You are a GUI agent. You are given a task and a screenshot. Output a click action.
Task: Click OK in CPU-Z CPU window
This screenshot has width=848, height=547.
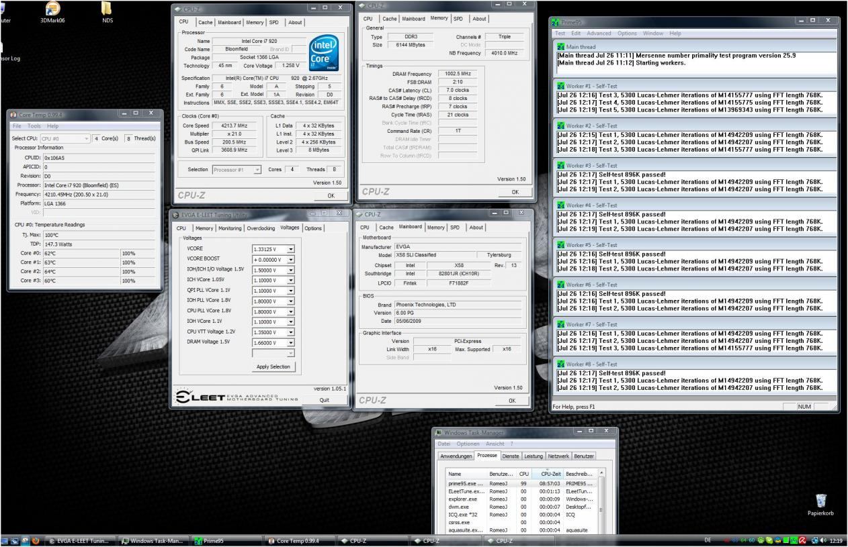[331, 195]
